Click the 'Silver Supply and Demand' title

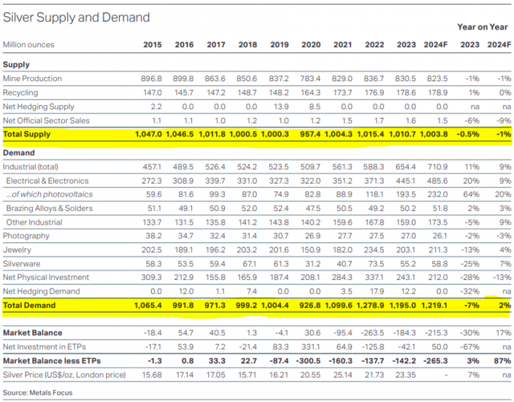(76, 17)
